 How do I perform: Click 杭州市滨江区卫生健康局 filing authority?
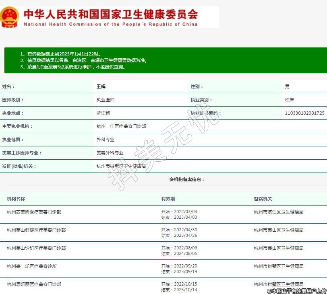point(279,212)
